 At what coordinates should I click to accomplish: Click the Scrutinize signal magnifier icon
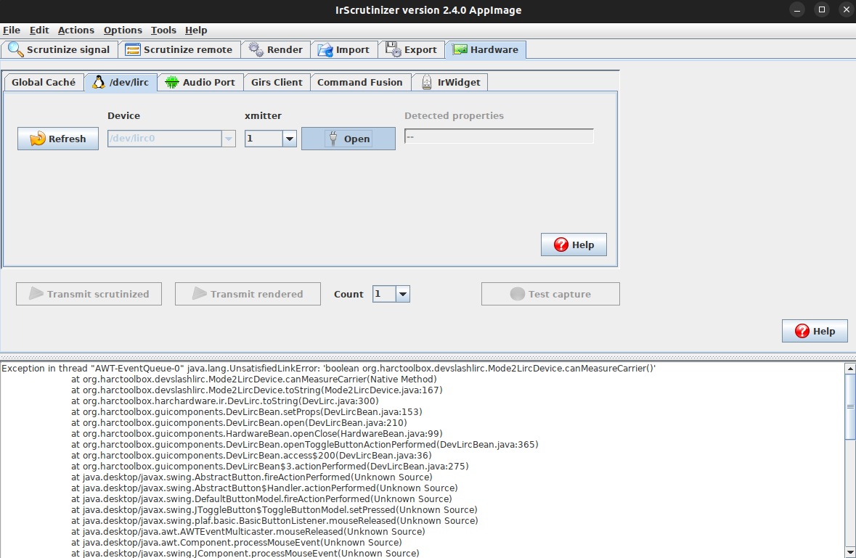click(x=15, y=49)
